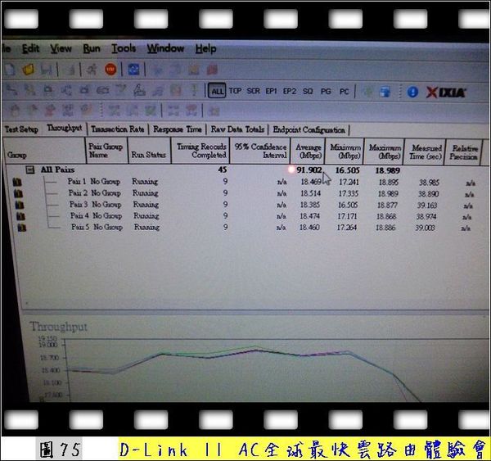
Task: Click the Throughput graph title
Action: pyautogui.click(x=59, y=327)
